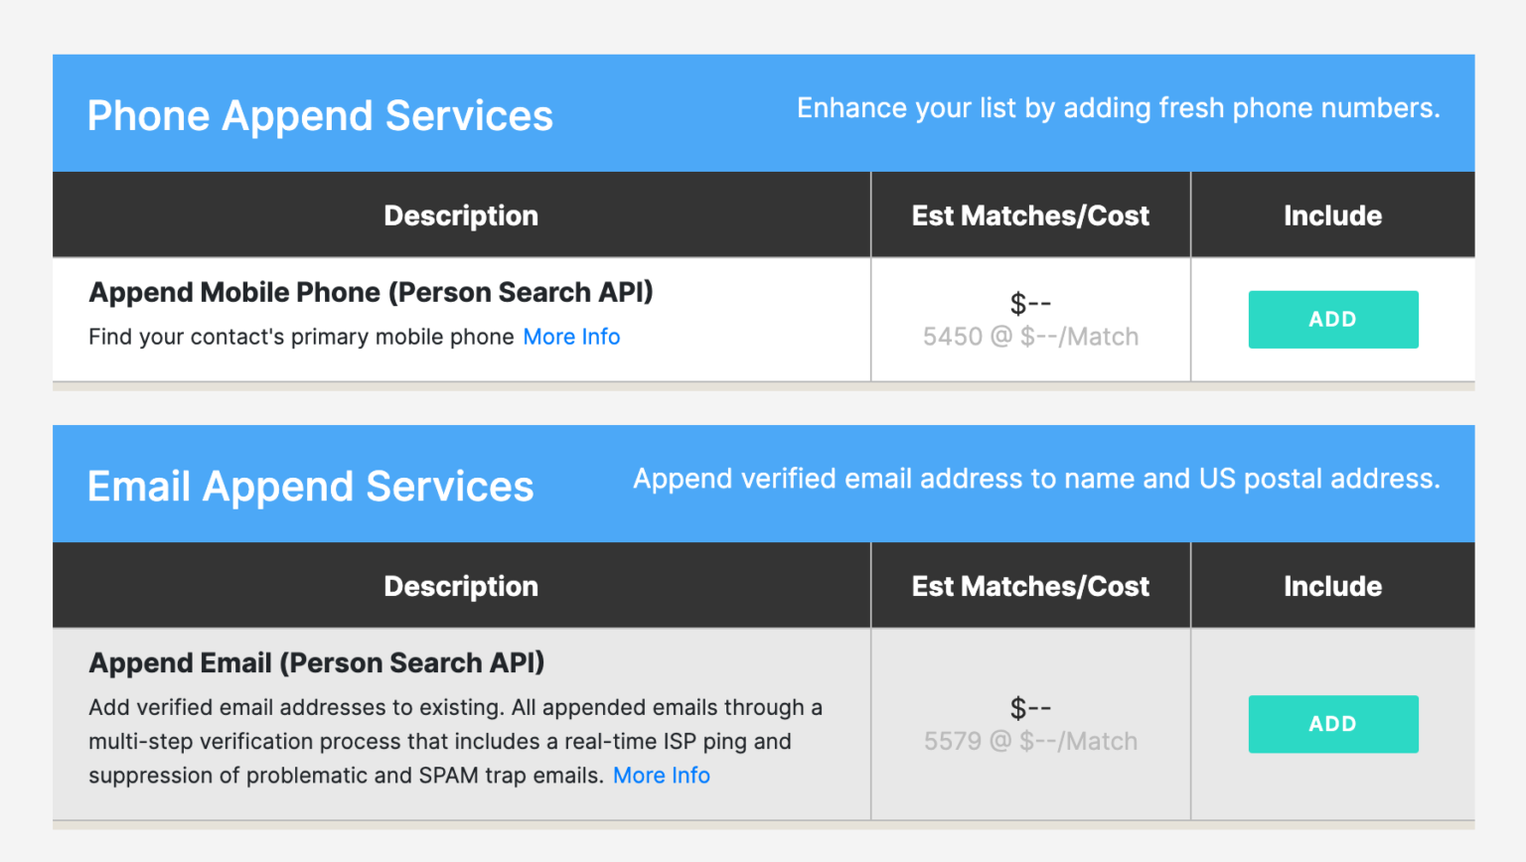Select the Email Append Services header
Viewport: 1526px width, 862px height.
pos(310,486)
